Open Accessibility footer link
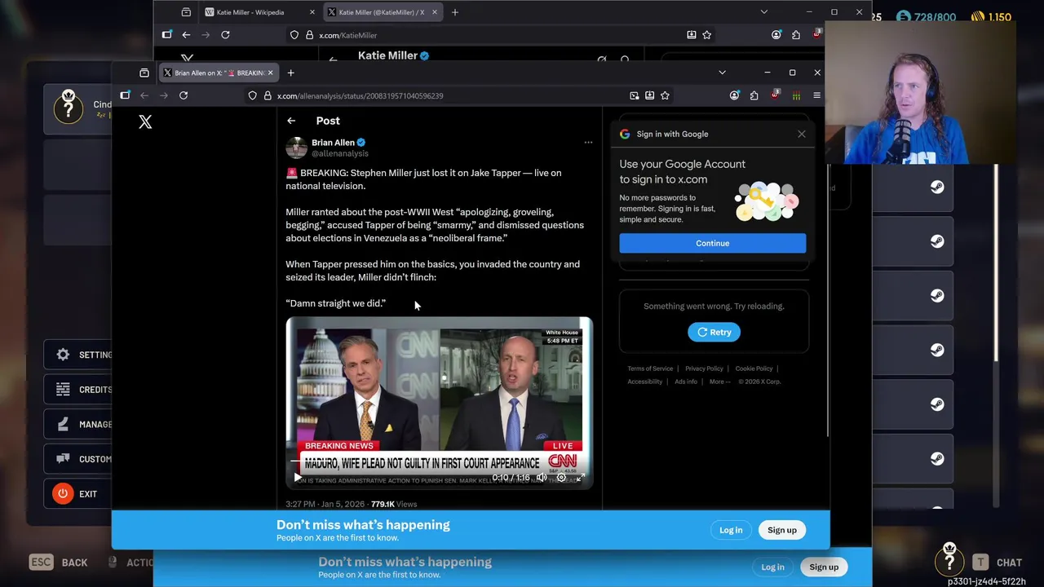The height and width of the screenshot is (587, 1044). [644, 382]
